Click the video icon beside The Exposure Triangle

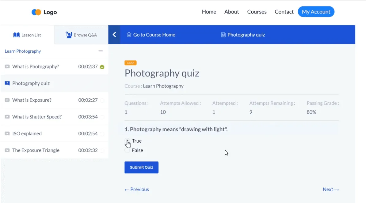(7, 150)
